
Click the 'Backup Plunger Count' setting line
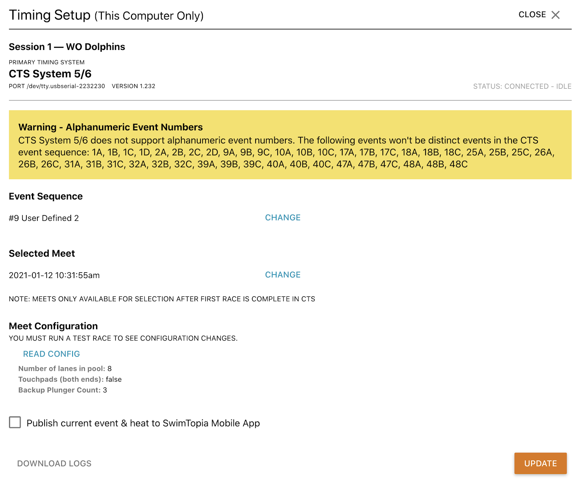click(x=63, y=390)
